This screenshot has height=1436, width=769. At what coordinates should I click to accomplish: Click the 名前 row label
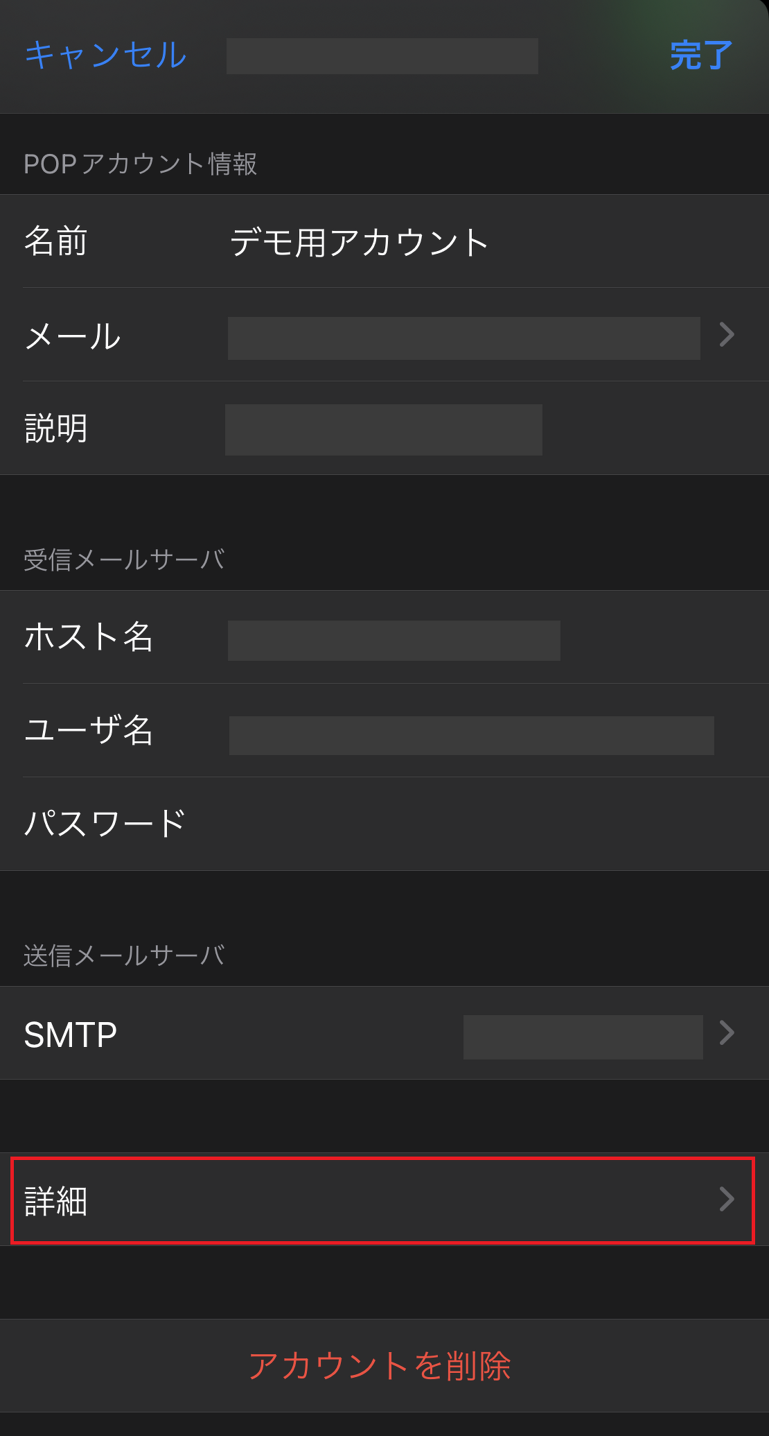click(x=55, y=242)
